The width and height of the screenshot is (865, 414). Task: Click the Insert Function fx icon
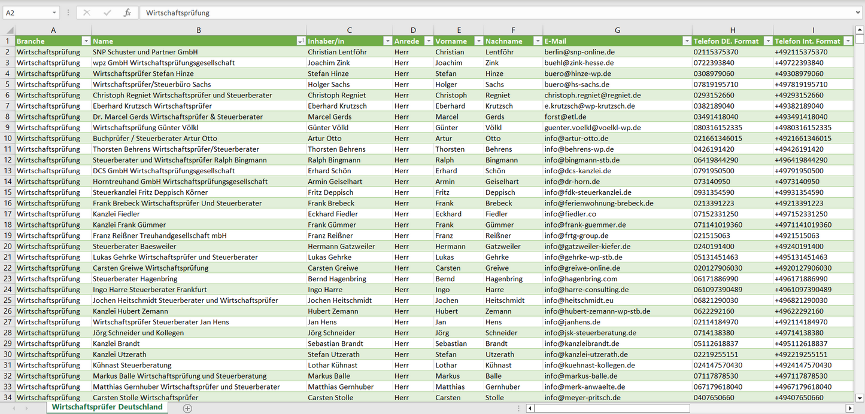click(127, 13)
